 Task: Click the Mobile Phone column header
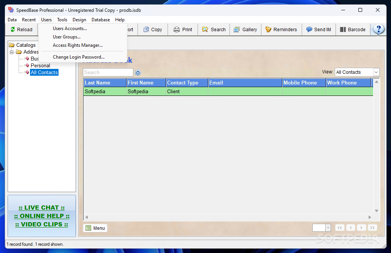pos(304,83)
